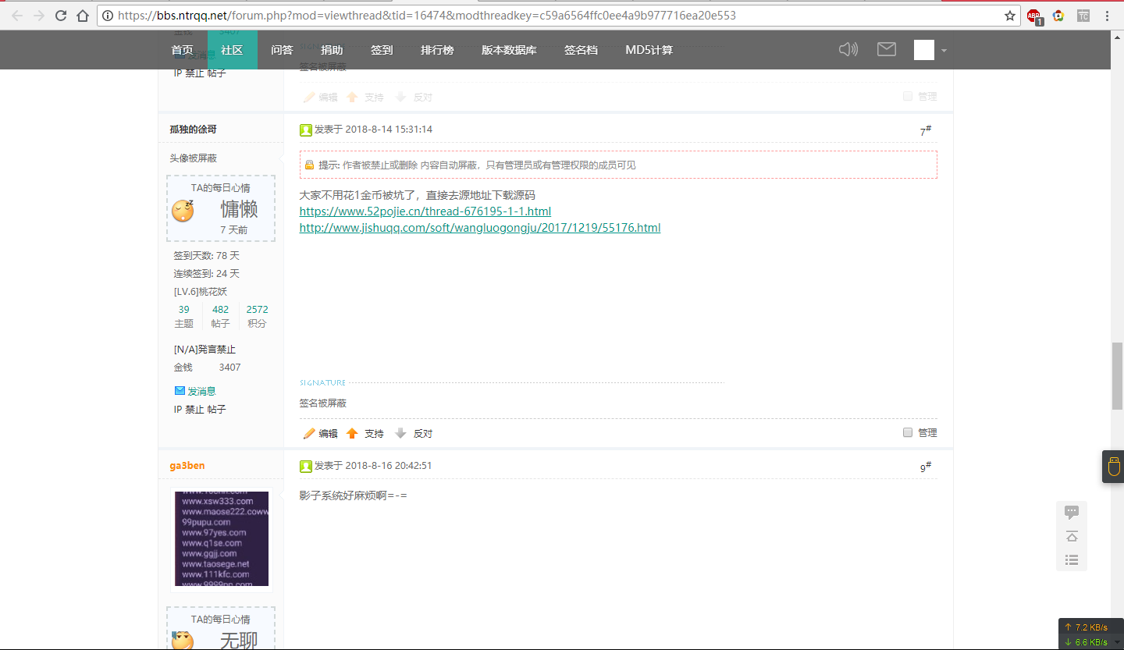Click 影子系统好麻烦啊 post text
The height and width of the screenshot is (650, 1124).
point(354,495)
